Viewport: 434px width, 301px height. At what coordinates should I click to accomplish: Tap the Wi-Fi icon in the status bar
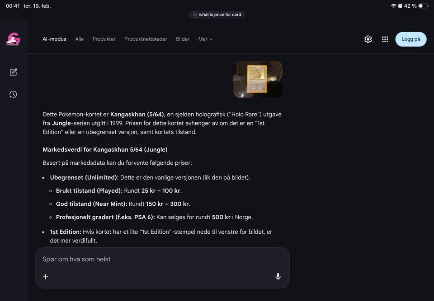(393, 6)
